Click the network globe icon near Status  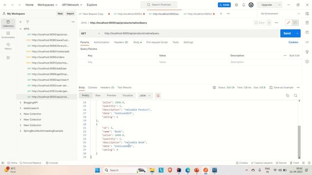[214, 87]
